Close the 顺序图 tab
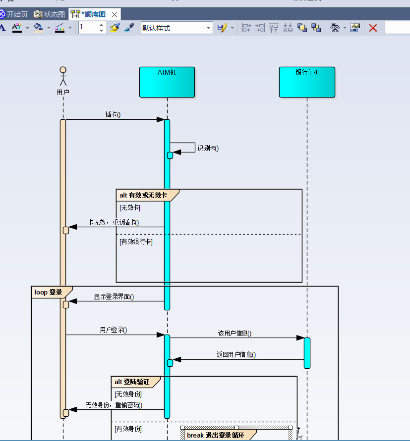The image size is (410, 441). pyautogui.click(x=115, y=15)
